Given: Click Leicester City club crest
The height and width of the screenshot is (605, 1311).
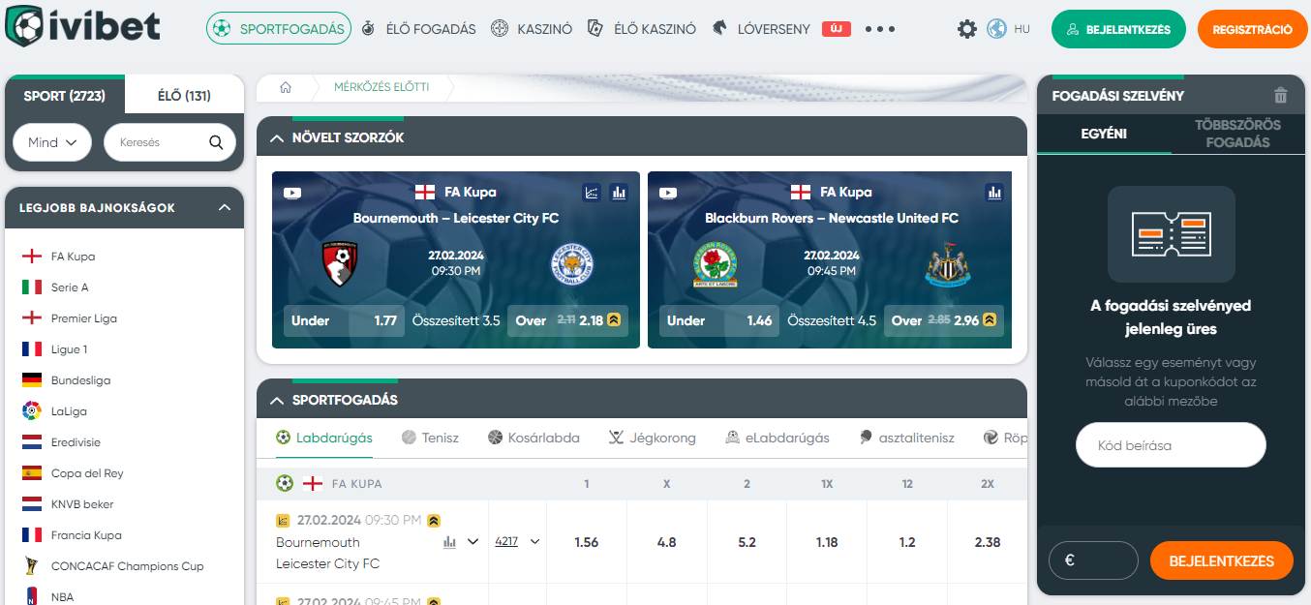Looking at the screenshot, I should tap(572, 263).
